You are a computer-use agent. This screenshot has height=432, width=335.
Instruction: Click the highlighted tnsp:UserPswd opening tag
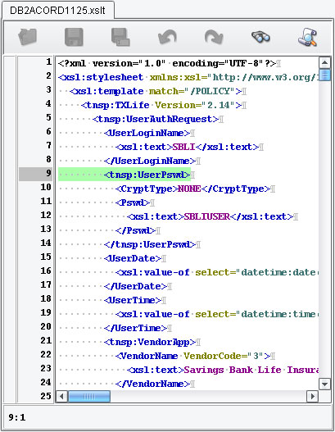tap(147, 175)
